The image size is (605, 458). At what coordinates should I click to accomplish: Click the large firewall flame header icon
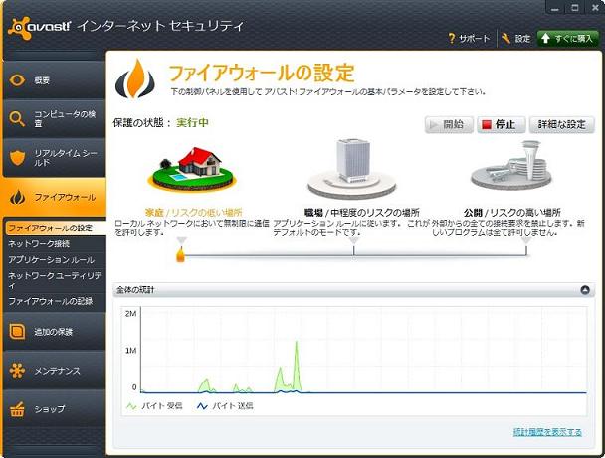[x=135, y=78]
